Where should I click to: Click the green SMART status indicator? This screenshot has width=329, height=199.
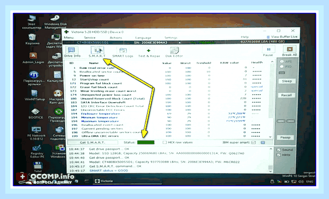[x=146, y=142]
